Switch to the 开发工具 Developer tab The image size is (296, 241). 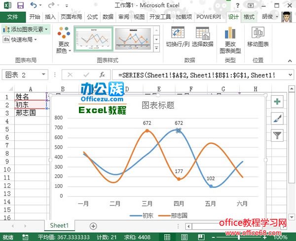click(160, 17)
